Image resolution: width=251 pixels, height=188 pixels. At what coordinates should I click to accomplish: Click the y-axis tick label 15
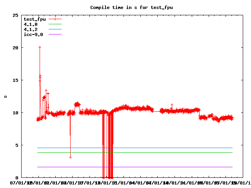16,80
